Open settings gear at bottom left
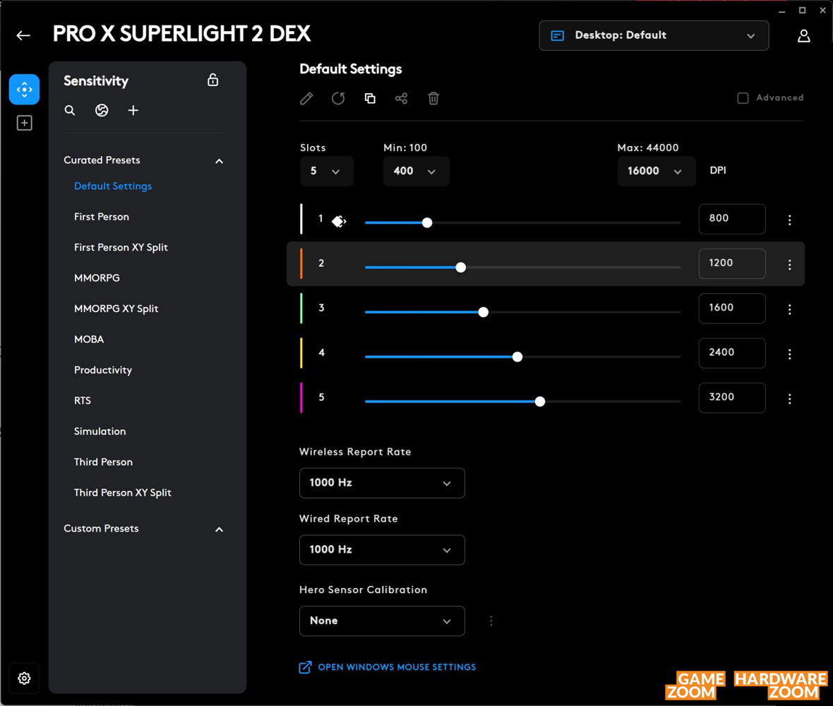The width and height of the screenshot is (833, 706). (25, 678)
